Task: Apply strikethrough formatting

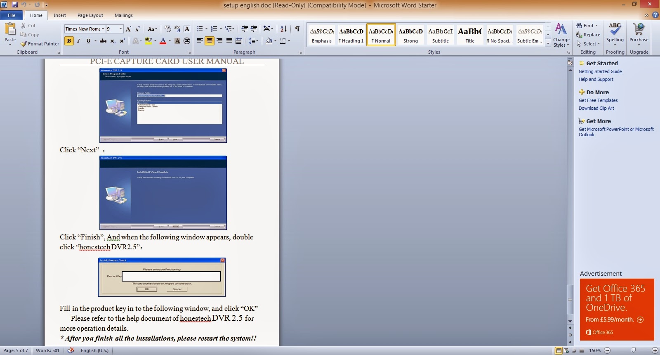Action: pos(103,41)
